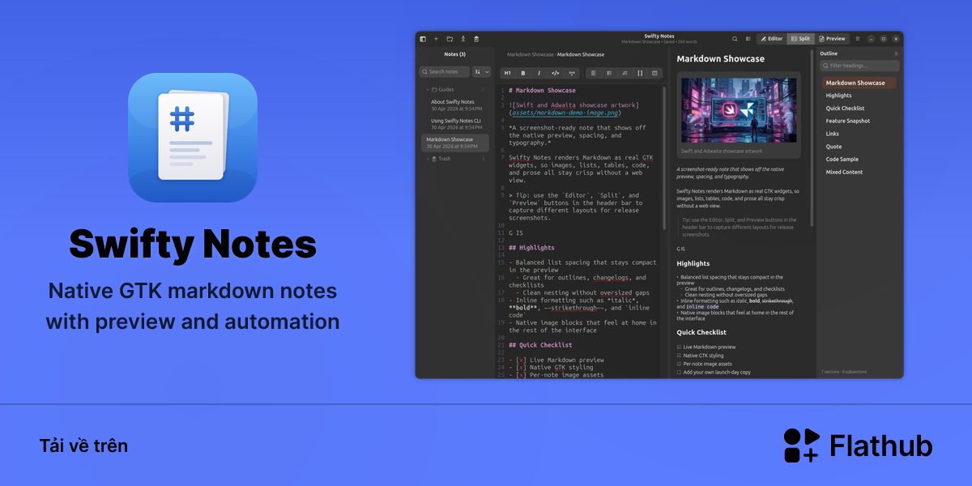The image size is (972, 486).
Task: Click the header search magnifier icon
Action: click(735, 39)
